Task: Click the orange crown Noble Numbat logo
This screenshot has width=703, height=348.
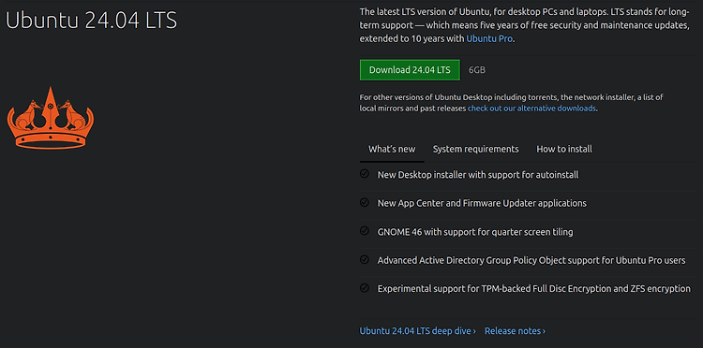Action: 51,118
